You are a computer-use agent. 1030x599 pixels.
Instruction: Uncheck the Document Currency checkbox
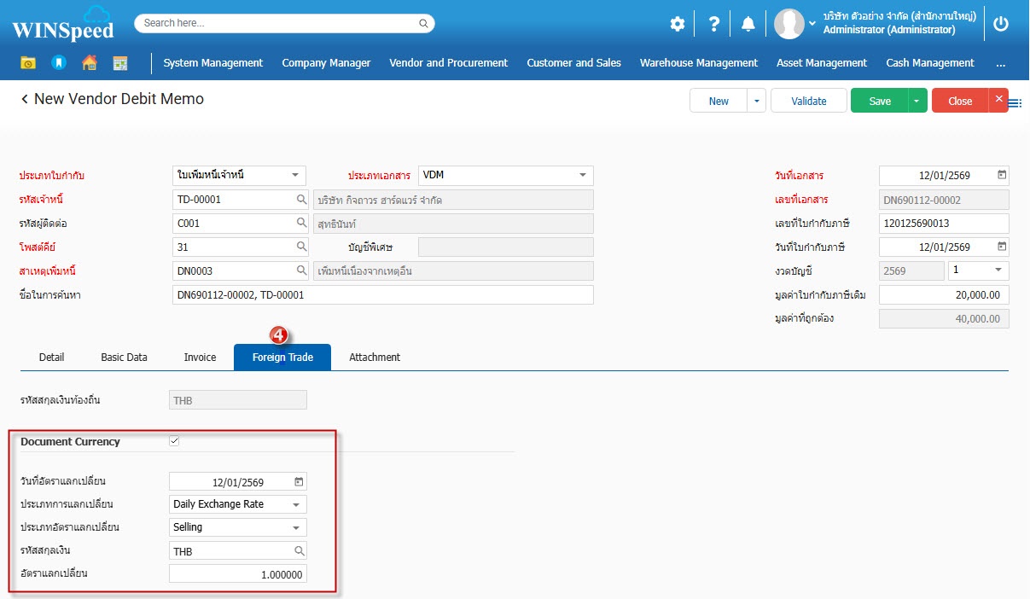[x=174, y=441]
